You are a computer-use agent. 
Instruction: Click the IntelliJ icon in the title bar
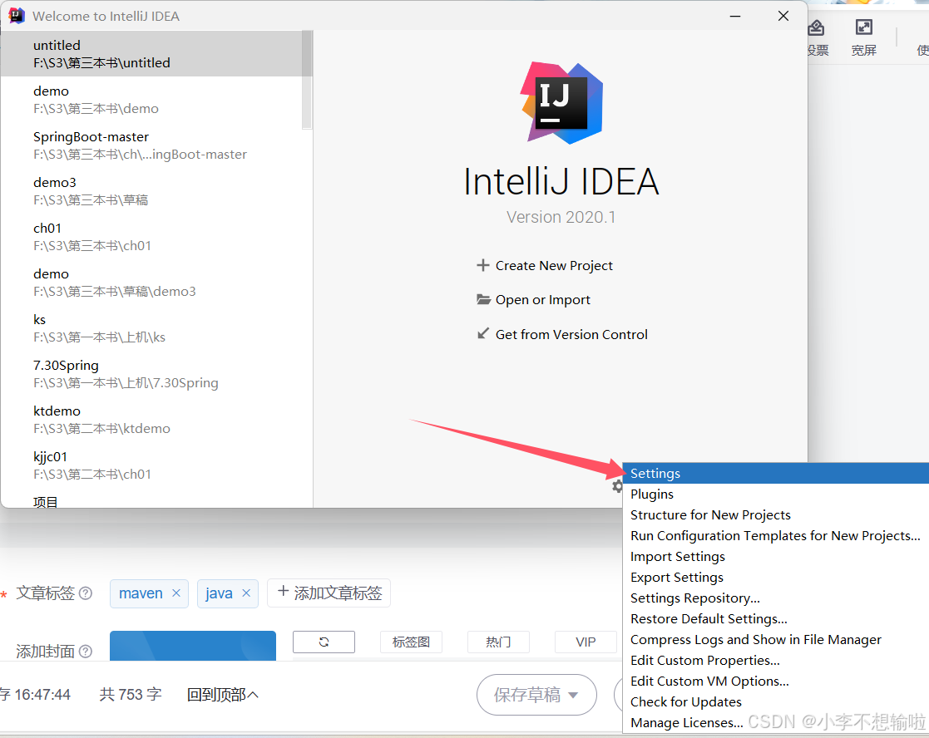(17, 16)
